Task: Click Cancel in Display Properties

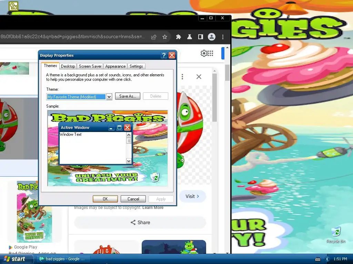Action: (x=133, y=199)
